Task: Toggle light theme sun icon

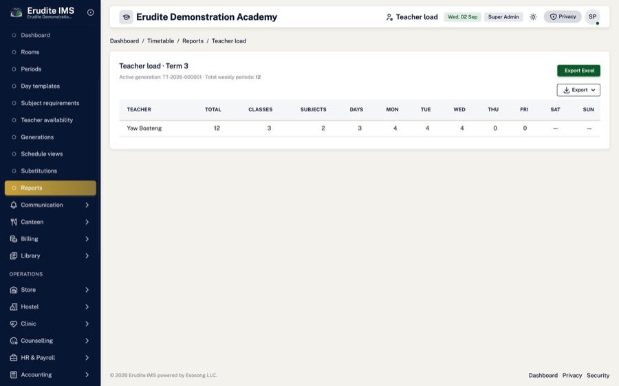Action: pyautogui.click(x=533, y=17)
